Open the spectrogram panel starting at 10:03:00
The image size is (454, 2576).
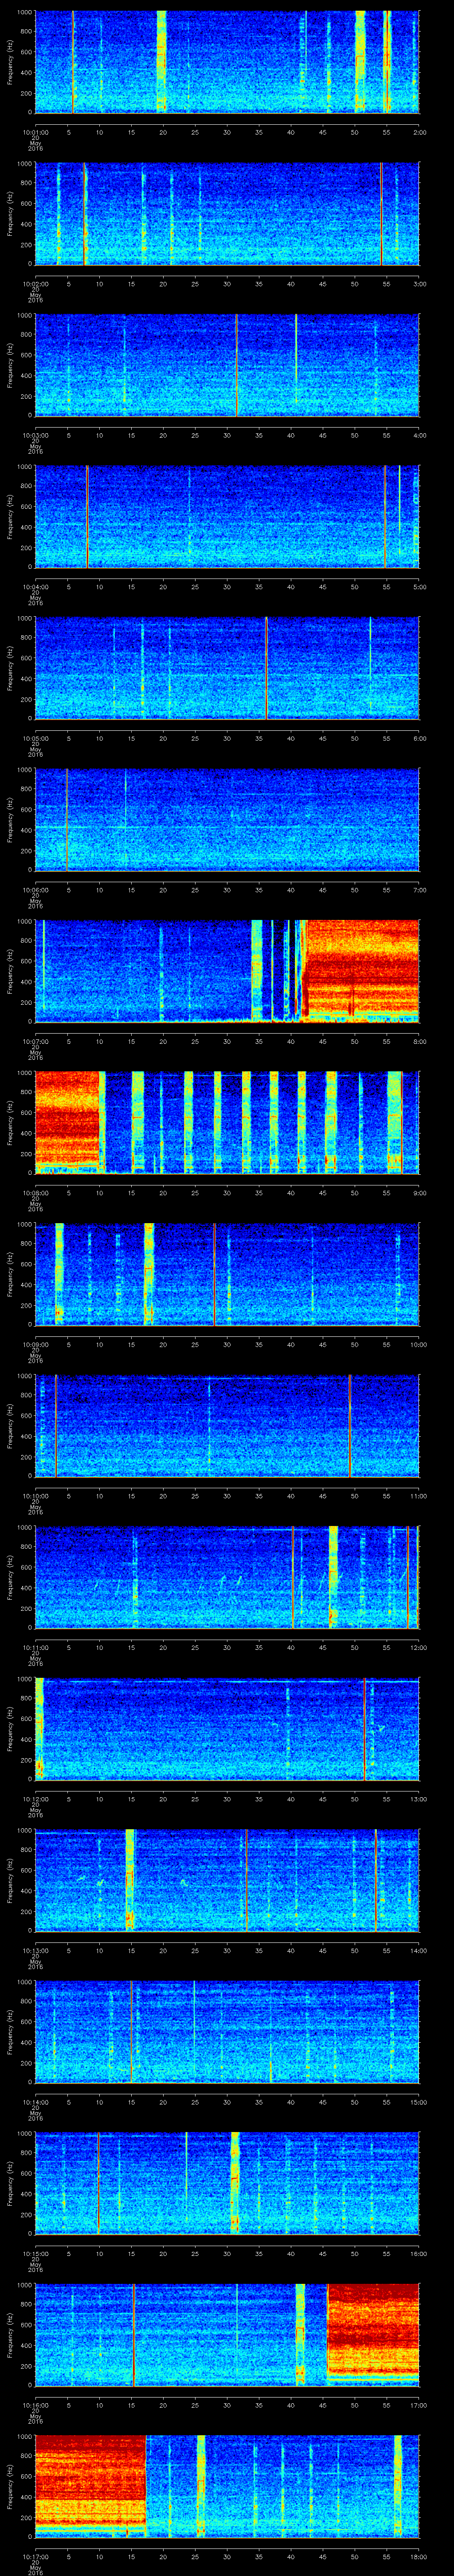coord(227,366)
